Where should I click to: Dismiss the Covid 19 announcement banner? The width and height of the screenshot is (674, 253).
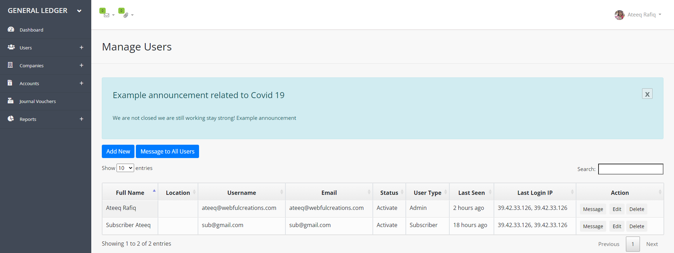(647, 94)
